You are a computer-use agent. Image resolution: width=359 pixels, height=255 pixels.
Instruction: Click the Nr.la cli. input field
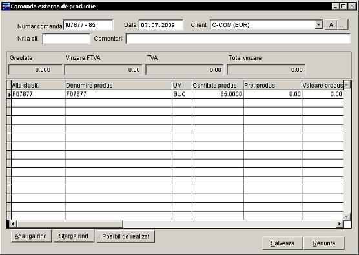(x=66, y=39)
